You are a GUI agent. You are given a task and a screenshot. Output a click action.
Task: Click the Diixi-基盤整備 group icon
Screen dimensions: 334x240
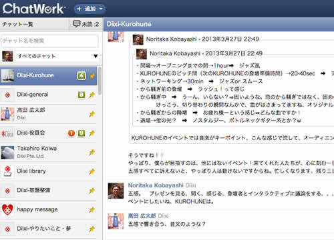[7, 191]
